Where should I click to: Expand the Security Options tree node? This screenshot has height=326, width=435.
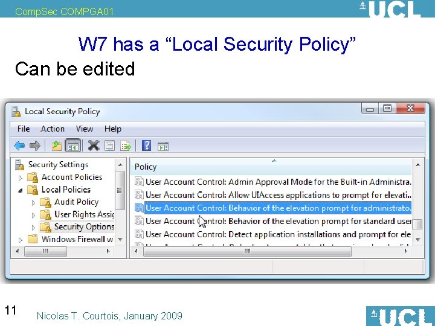pos(33,228)
